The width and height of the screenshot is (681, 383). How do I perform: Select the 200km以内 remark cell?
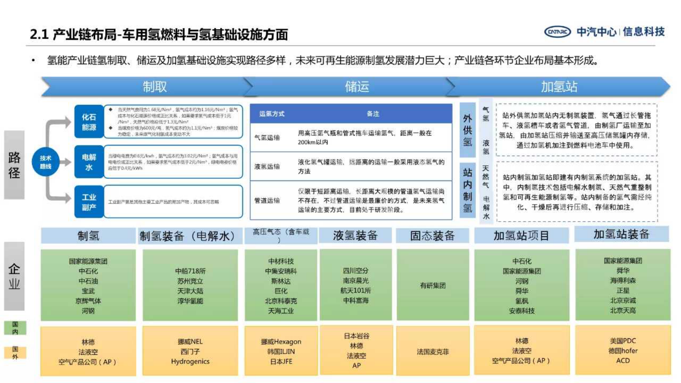click(x=365, y=138)
